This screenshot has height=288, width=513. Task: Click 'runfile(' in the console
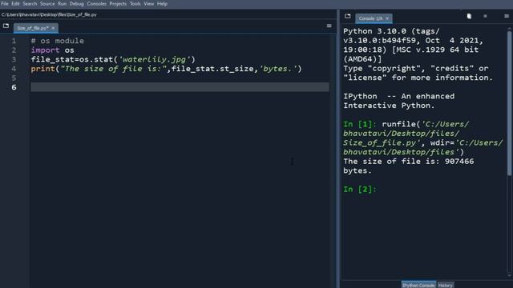pyautogui.click(x=401, y=125)
